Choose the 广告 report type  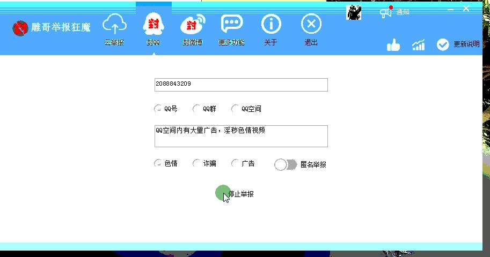236,164
